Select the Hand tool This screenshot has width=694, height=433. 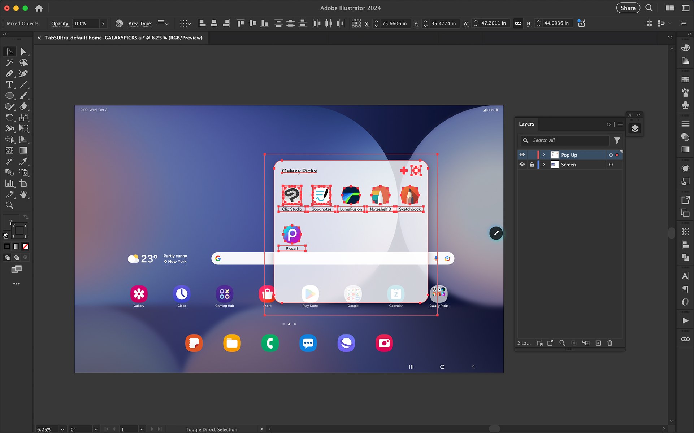coord(23,194)
